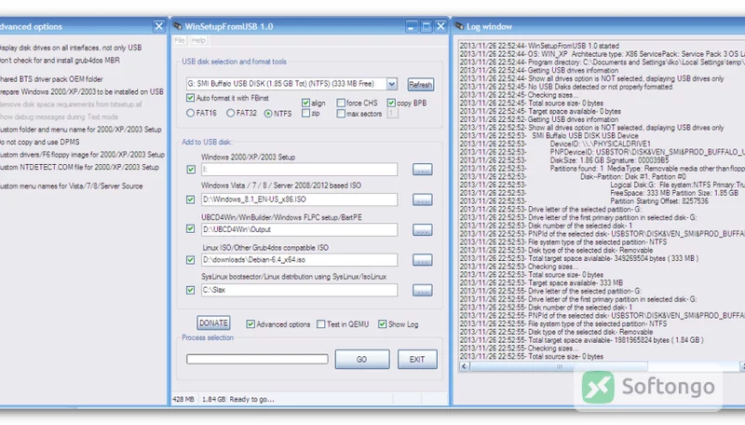This screenshot has height=425, width=745.
Task: Uncheck the Linux ISO/Grub4dos checkbox
Action: point(191,259)
